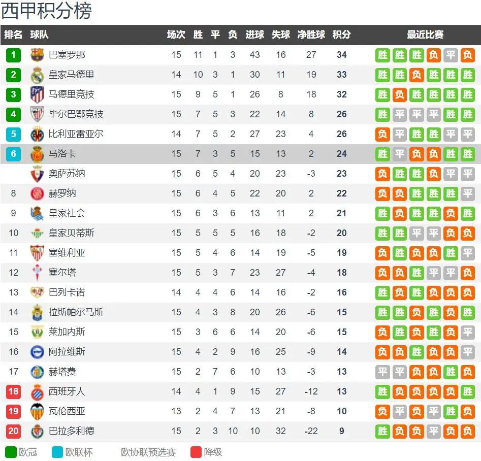Image resolution: width=481 pixels, height=461 pixels.
Task: Click the Sevilla crest icon
Action: [x=37, y=253]
